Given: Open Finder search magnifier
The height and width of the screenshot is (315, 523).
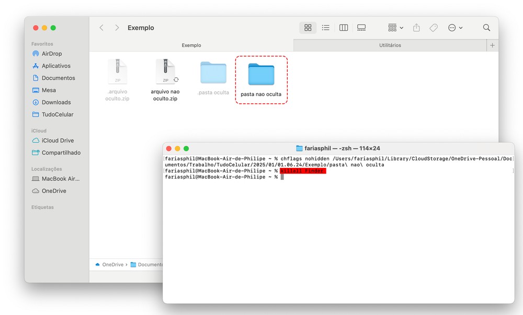Looking at the screenshot, I should (x=486, y=28).
